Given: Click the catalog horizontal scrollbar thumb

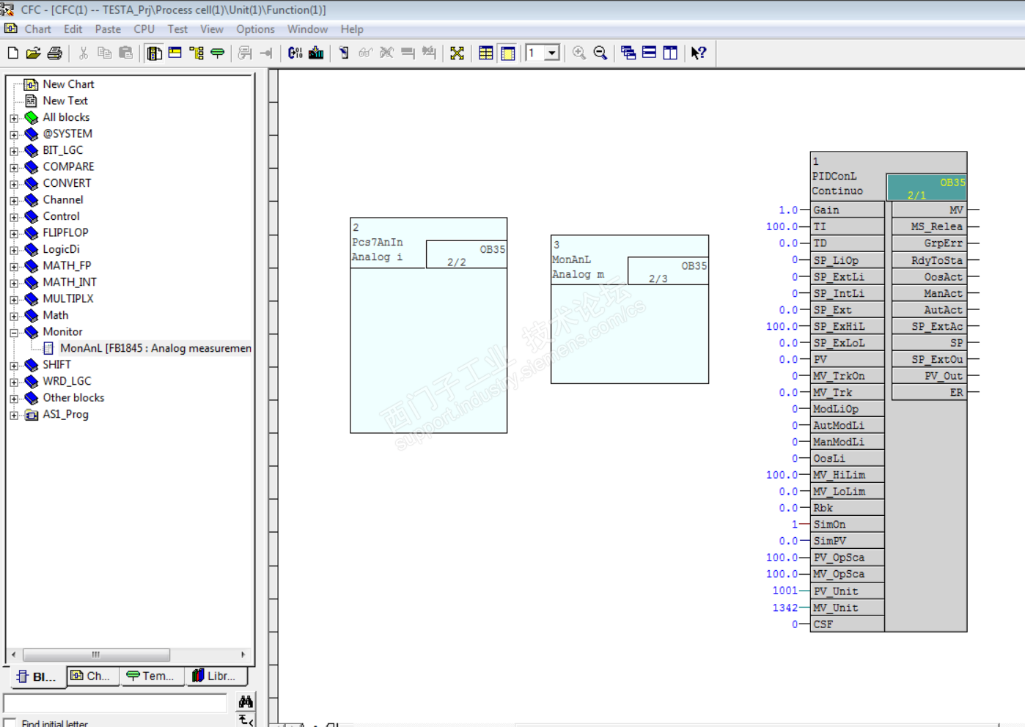Looking at the screenshot, I should (96, 654).
